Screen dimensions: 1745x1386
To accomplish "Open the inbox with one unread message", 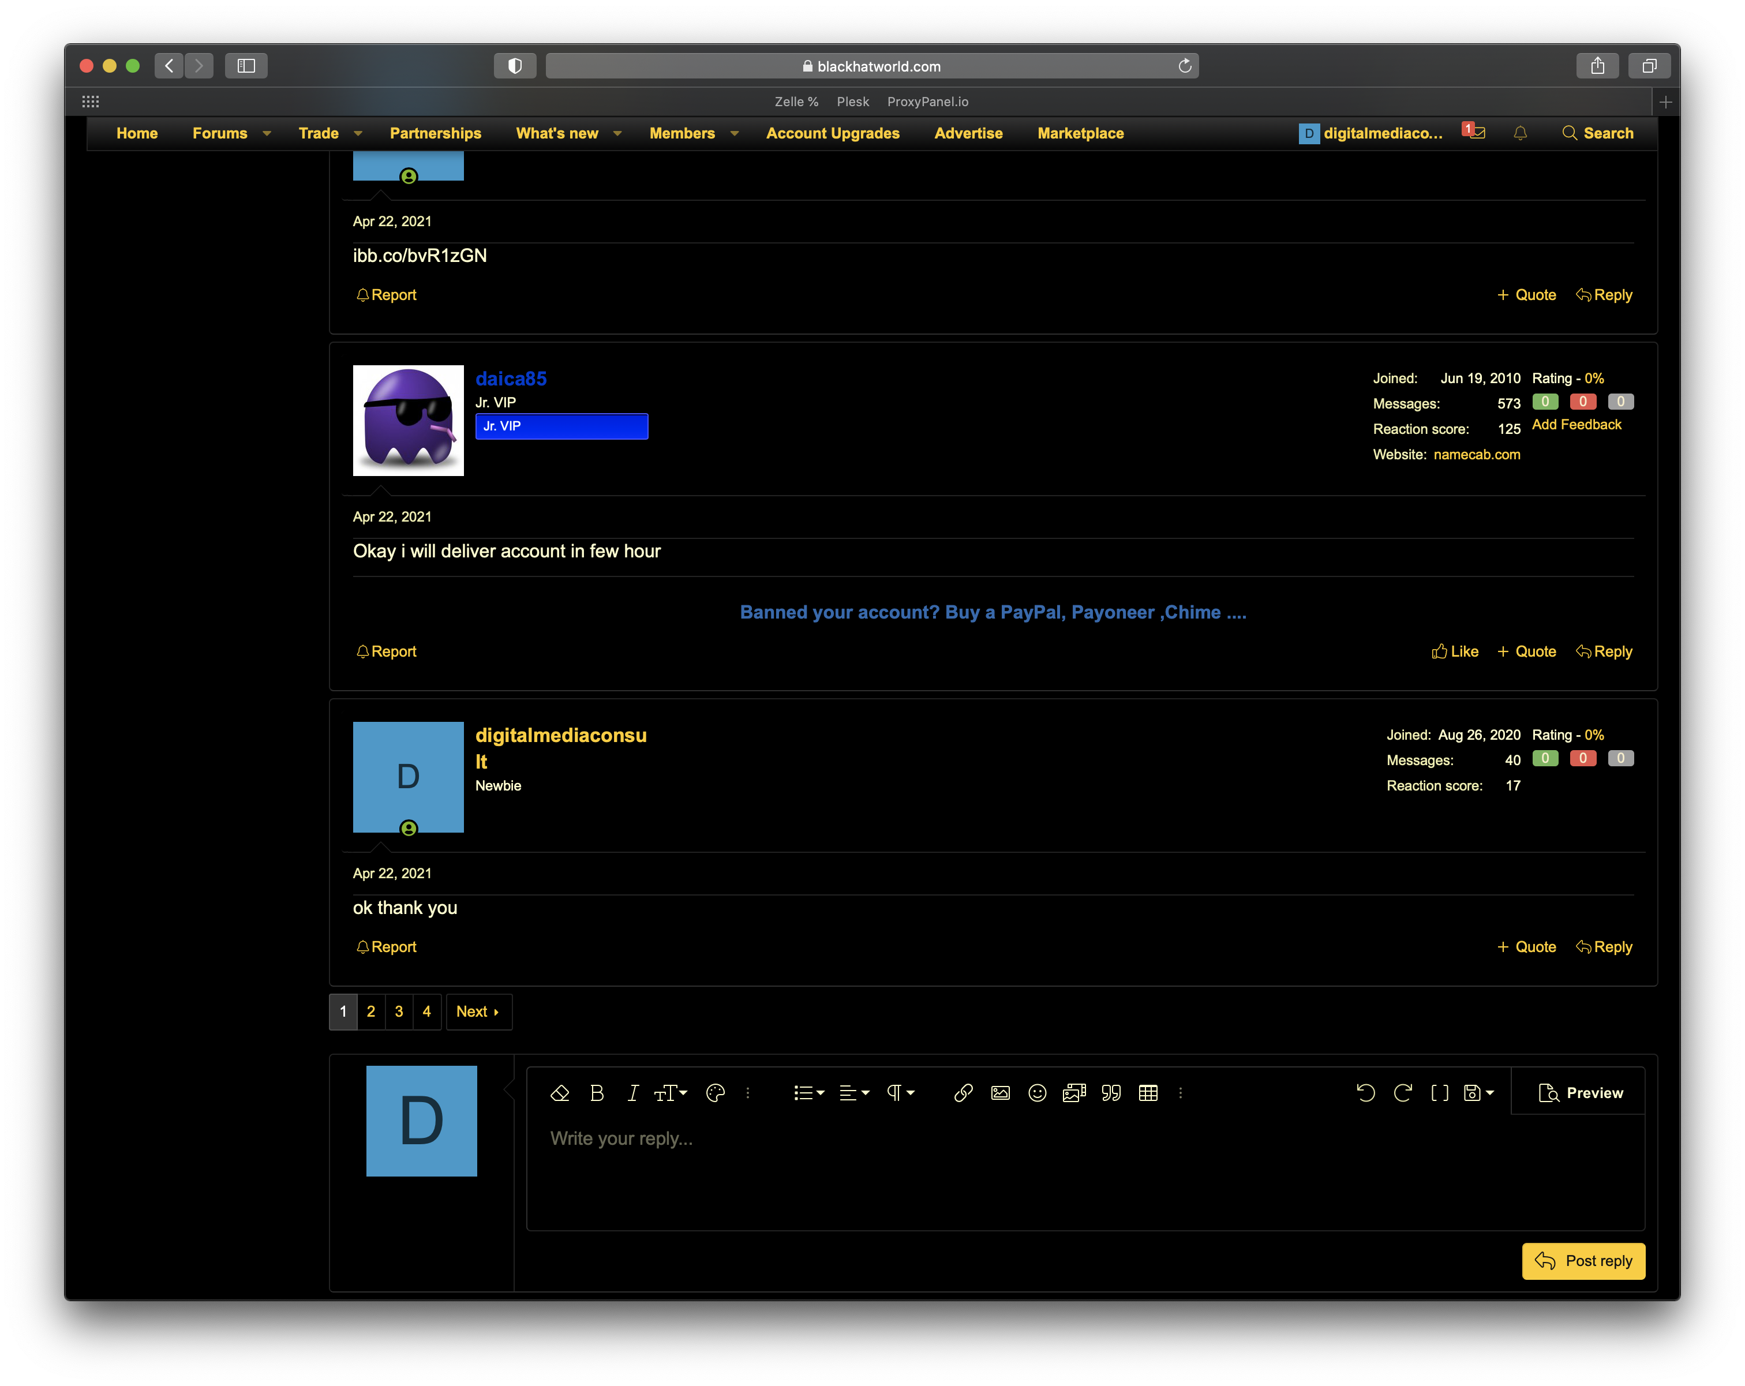I will [1475, 132].
